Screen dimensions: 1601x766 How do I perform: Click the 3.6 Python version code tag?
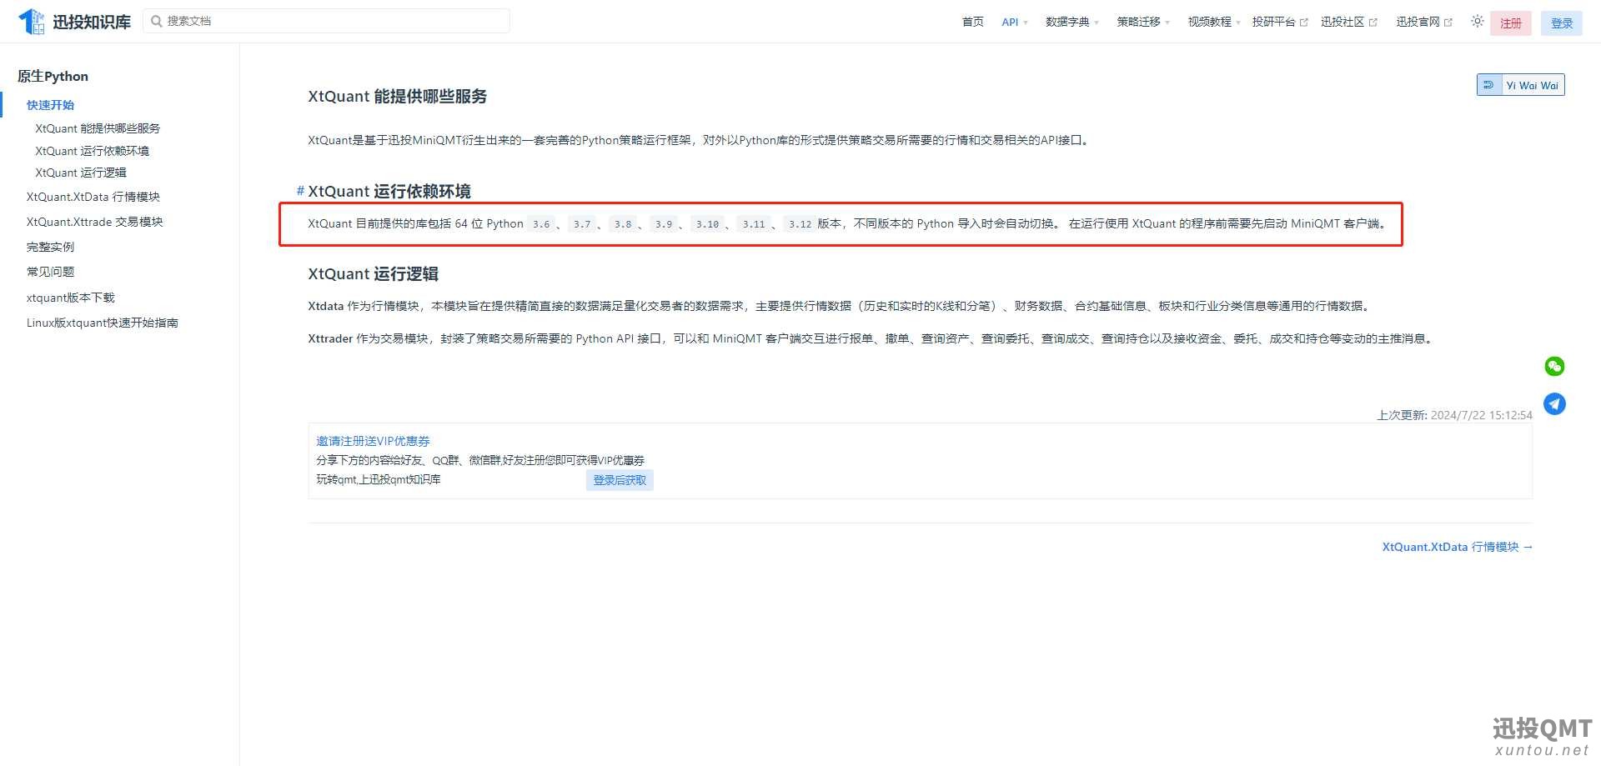tap(541, 223)
